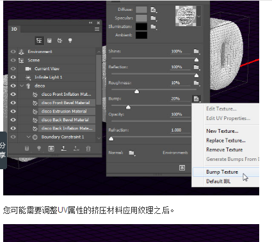Click the Bump slider handle

[128, 107]
